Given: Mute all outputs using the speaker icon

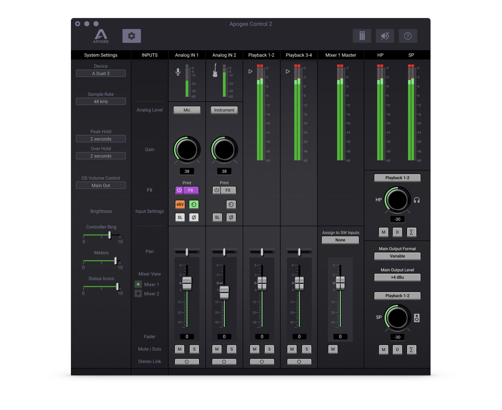Looking at the screenshot, I should tap(385, 36).
